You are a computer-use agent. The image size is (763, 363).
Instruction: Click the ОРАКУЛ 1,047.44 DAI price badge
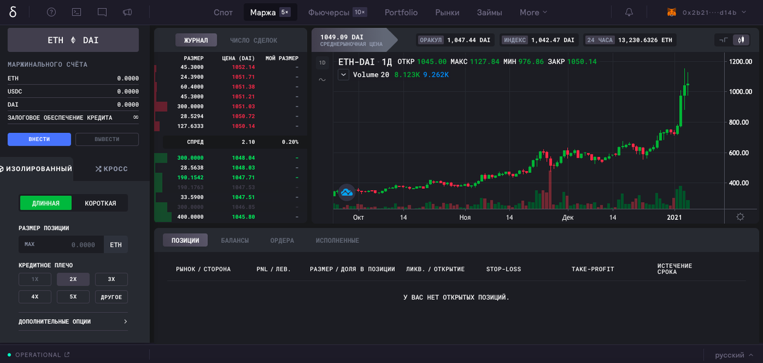pyautogui.click(x=455, y=39)
